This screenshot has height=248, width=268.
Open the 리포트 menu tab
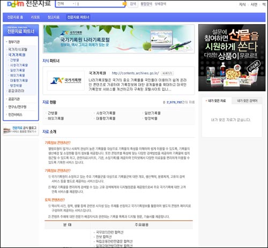pyautogui.click(x=35, y=17)
